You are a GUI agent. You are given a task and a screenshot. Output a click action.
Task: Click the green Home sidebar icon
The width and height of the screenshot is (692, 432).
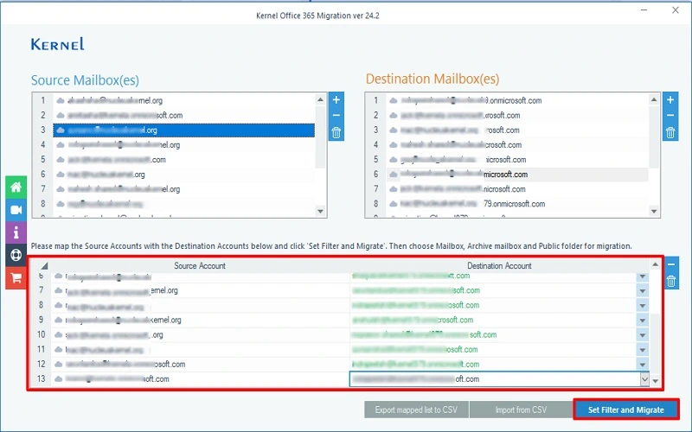pos(16,187)
